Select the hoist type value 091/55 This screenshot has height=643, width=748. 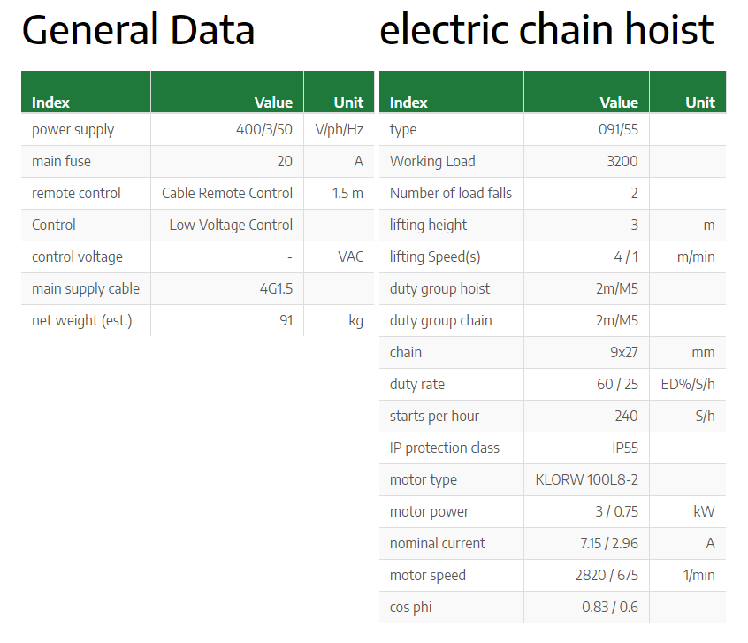point(618,129)
